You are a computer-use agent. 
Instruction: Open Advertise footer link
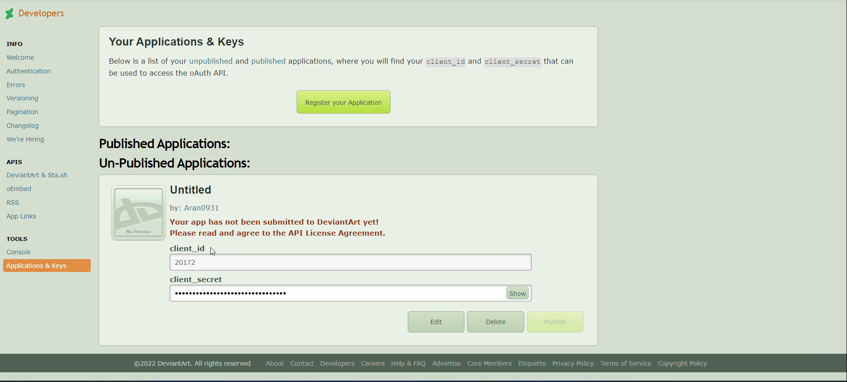point(447,363)
